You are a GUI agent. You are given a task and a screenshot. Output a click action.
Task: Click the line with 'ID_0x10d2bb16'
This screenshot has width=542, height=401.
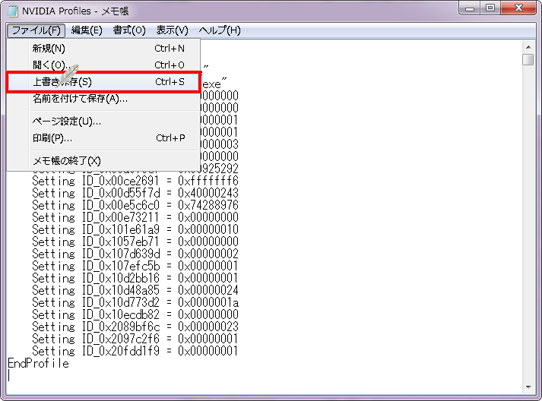pos(135,279)
